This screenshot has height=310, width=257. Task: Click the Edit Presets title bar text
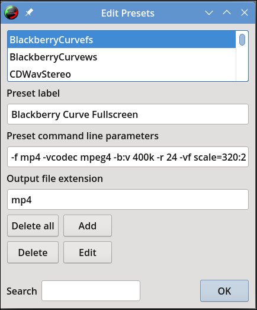coord(128,13)
